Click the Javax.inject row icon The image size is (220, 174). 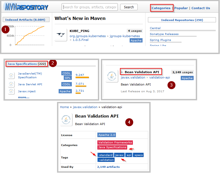11,91
